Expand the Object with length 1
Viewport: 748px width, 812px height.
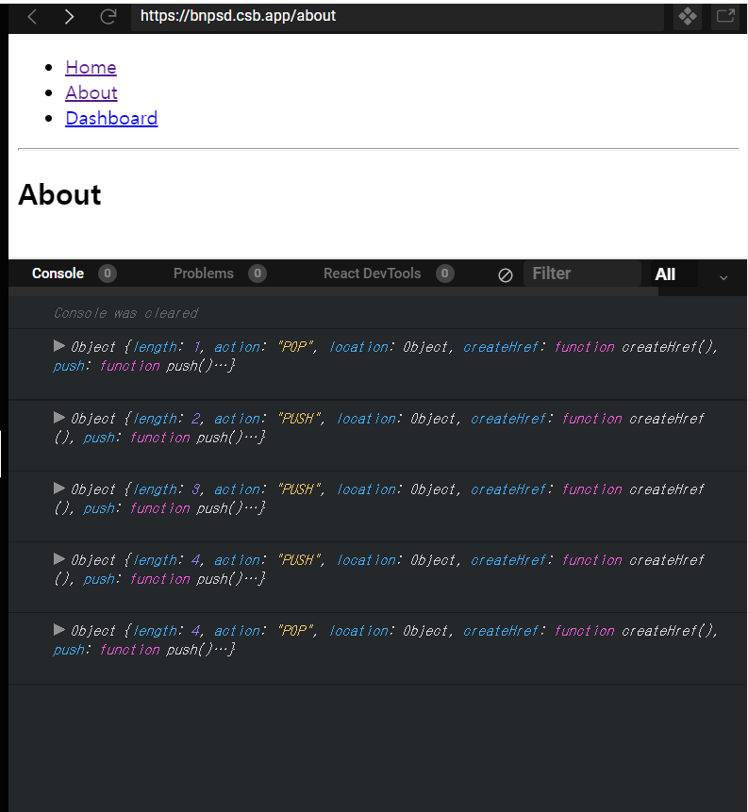[59, 346]
